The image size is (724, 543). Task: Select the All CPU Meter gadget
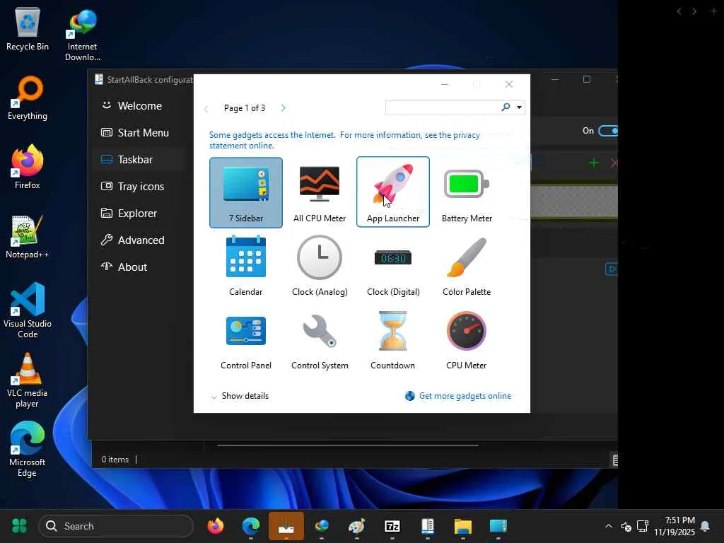coord(320,192)
